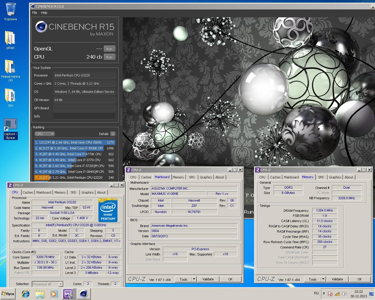
Task: Select ranking row Core i7-3840QM
Action: click(x=75, y=172)
